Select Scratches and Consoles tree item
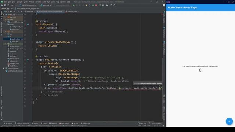 14,71
